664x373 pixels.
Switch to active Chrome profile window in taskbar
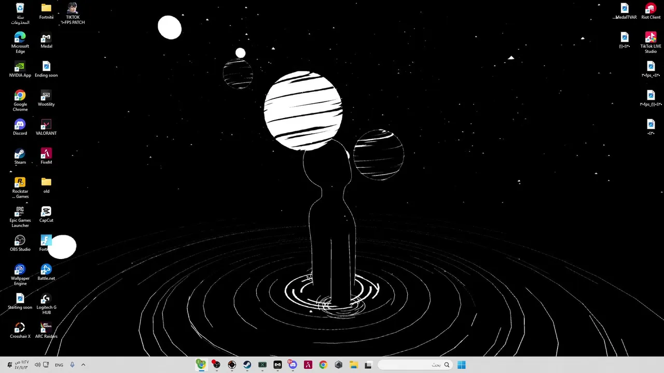201,365
